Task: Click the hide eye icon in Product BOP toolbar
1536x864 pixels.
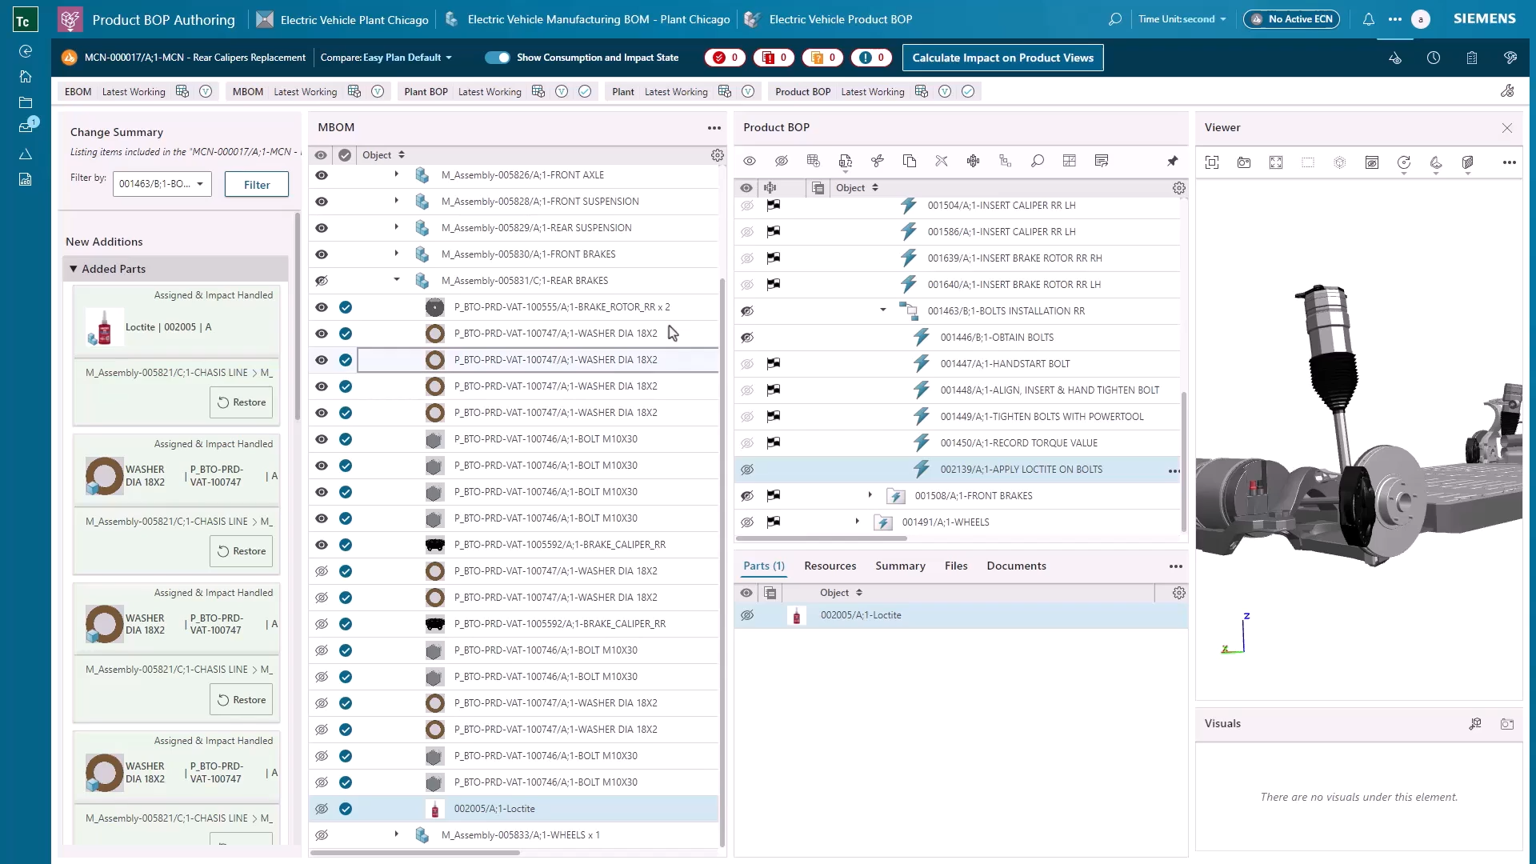Action: 782,161
